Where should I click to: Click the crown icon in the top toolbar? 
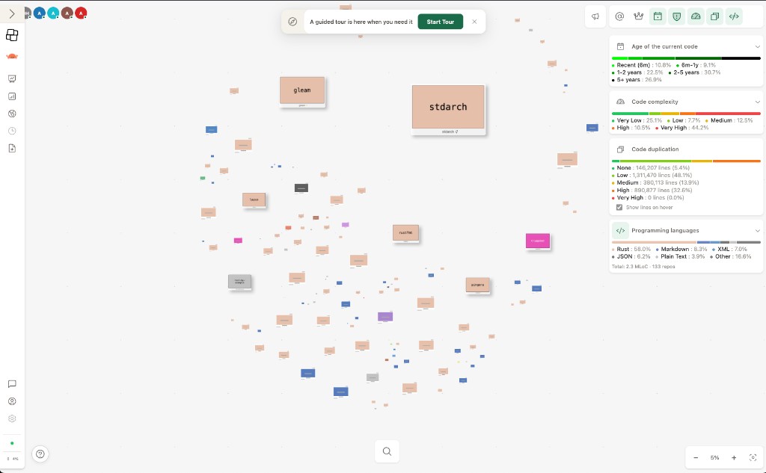pyautogui.click(x=638, y=16)
